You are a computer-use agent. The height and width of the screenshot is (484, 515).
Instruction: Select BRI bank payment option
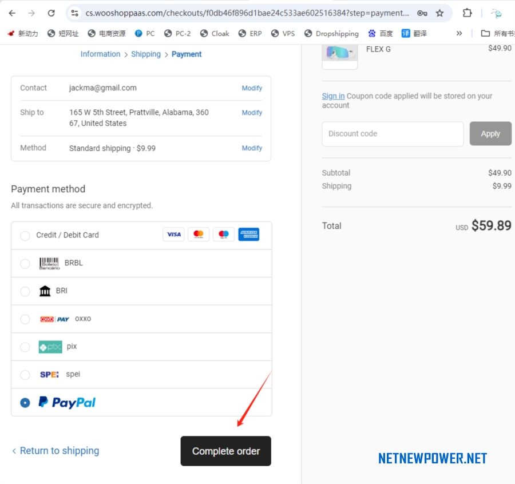click(x=25, y=291)
